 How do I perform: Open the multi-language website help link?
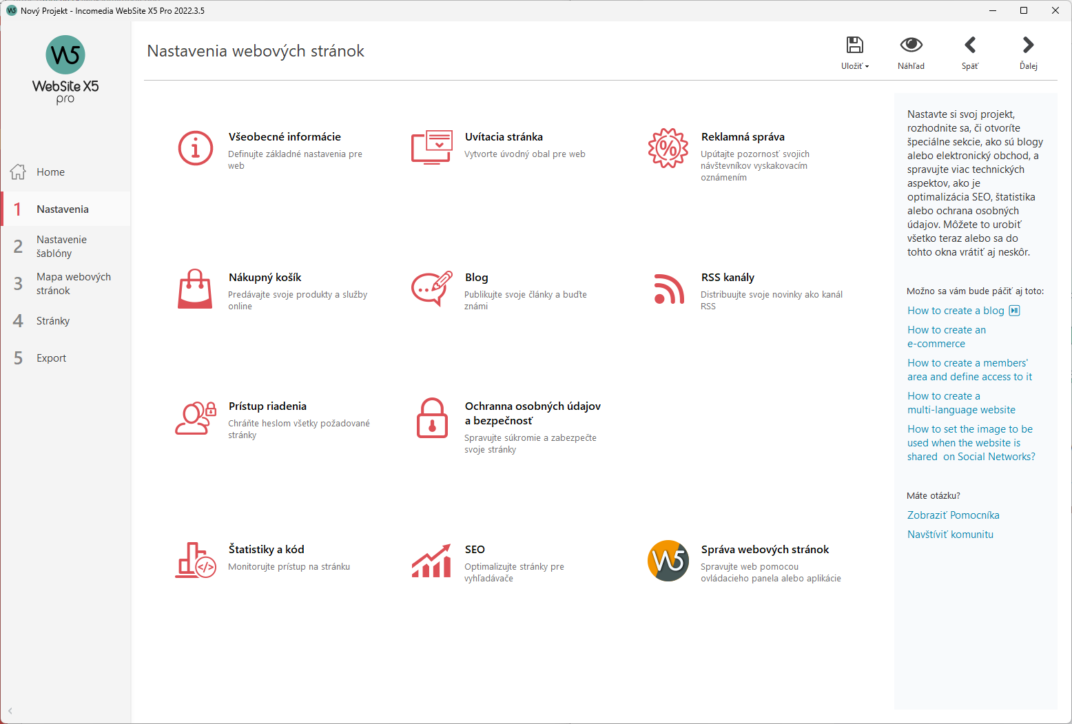961,403
